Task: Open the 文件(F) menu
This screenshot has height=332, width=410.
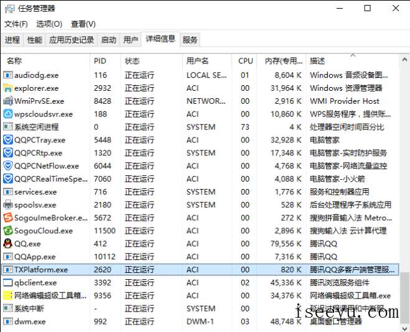Action: click(16, 24)
